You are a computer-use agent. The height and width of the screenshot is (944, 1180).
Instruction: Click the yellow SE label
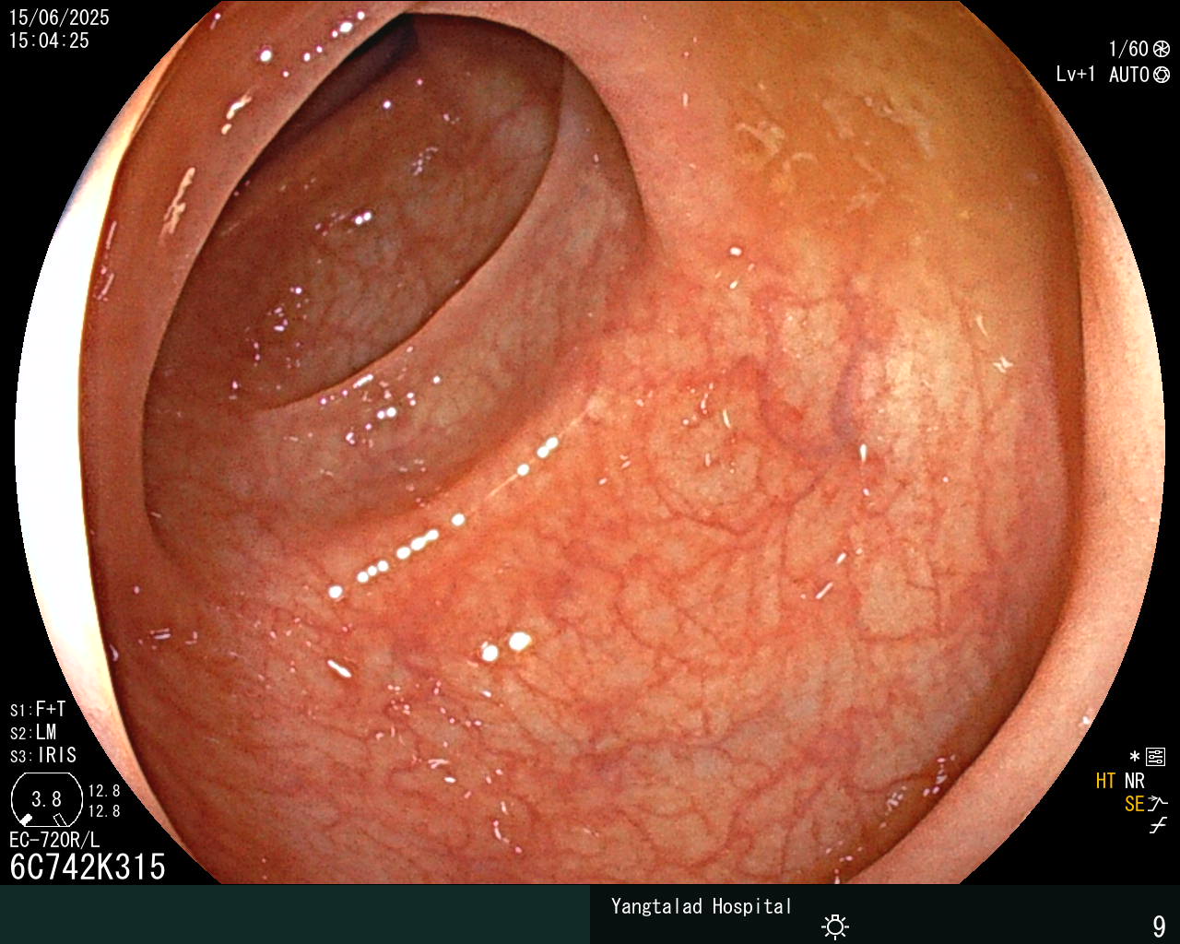click(1135, 805)
